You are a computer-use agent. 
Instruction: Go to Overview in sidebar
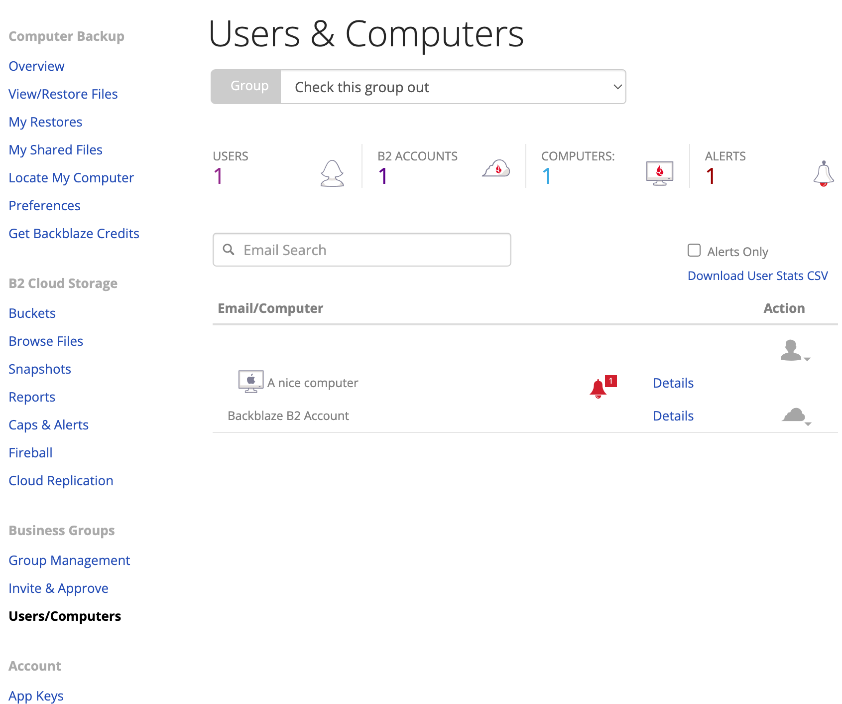[x=36, y=66]
